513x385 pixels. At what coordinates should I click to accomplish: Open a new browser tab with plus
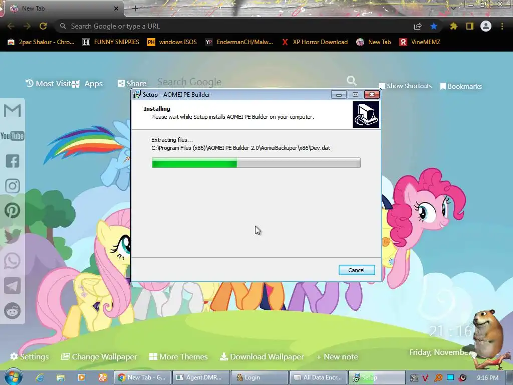(x=135, y=9)
